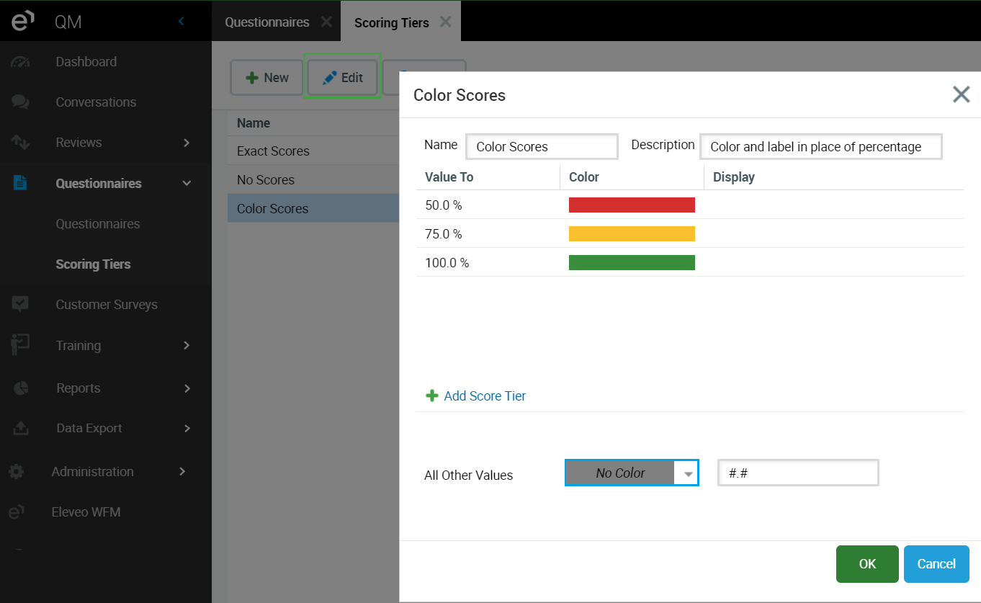The height and width of the screenshot is (603, 981).
Task: Click the Dashboard gauge icon in sidebar
Action: 20,62
